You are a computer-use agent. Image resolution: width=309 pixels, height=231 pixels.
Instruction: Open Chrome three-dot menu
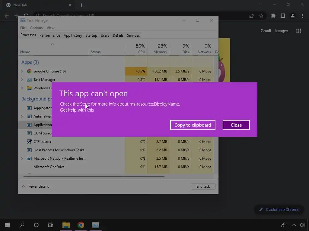pyautogui.click(x=302, y=16)
